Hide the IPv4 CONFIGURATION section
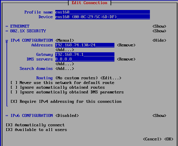 point(159,41)
